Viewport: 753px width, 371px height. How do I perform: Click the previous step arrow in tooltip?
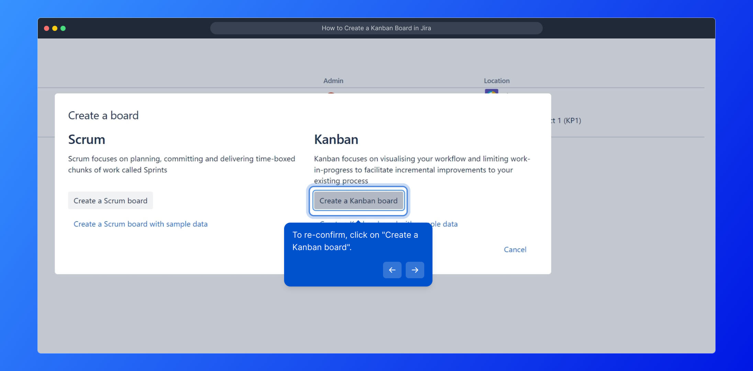392,270
